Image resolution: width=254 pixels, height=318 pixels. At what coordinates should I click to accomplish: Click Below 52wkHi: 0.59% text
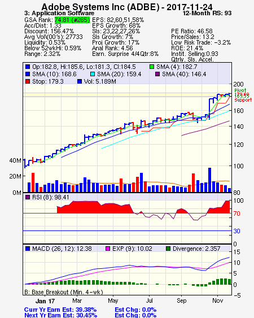point(52,48)
